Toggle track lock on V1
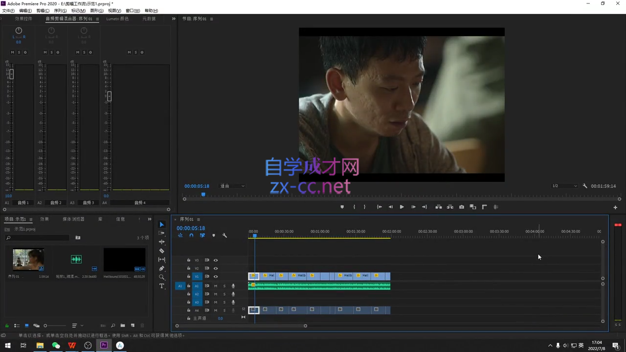This screenshot has width=626, height=352. click(189, 277)
